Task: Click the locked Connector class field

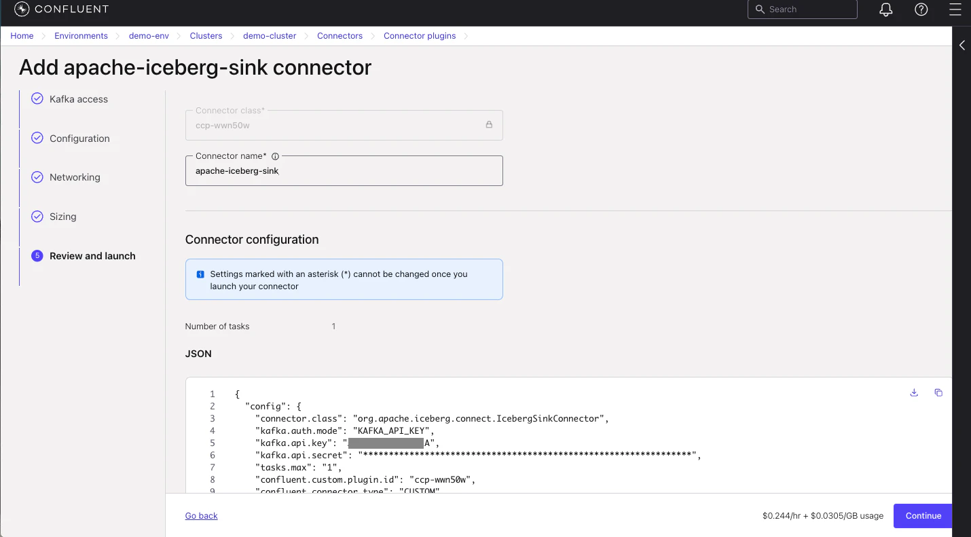Action: pos(344,125)
